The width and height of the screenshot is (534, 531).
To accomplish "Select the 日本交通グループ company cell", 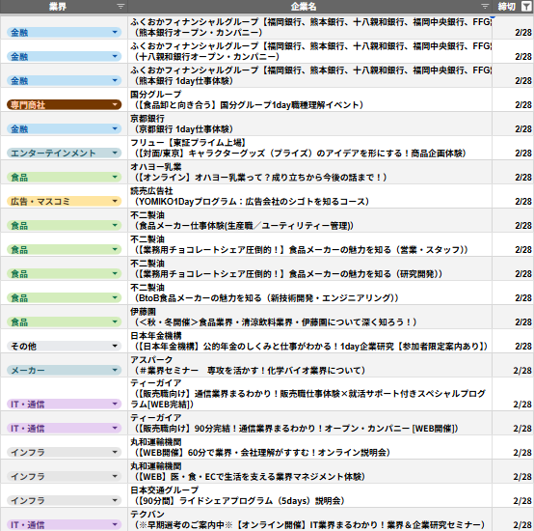I will point(310,495).
